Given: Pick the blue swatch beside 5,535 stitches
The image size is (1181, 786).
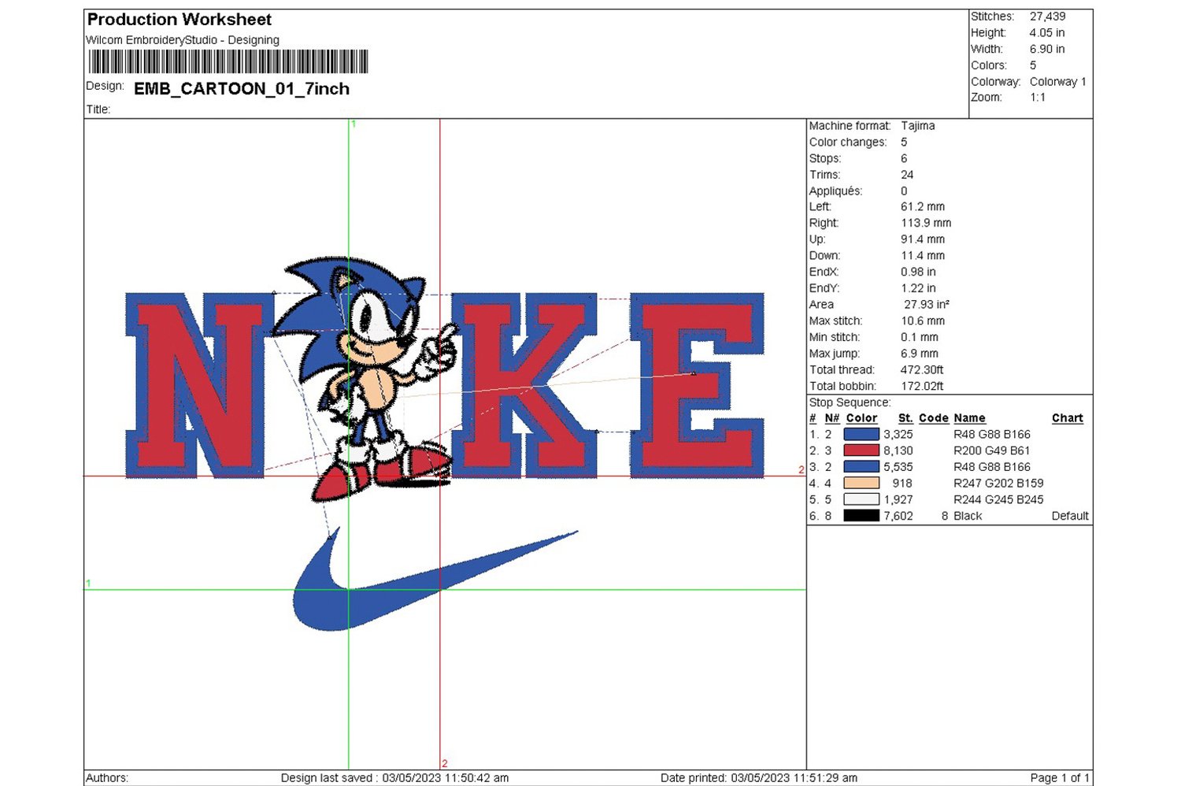Looking at the screenshot, I should click(861, 467).
